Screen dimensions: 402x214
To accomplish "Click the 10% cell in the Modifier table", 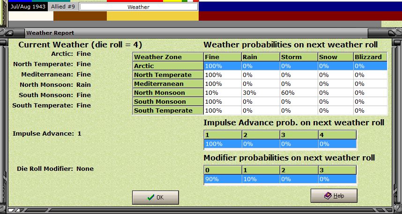I will (x=261, y=179).
